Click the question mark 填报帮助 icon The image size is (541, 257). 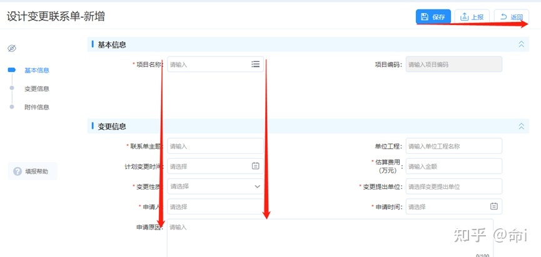(x=18, y=171)
